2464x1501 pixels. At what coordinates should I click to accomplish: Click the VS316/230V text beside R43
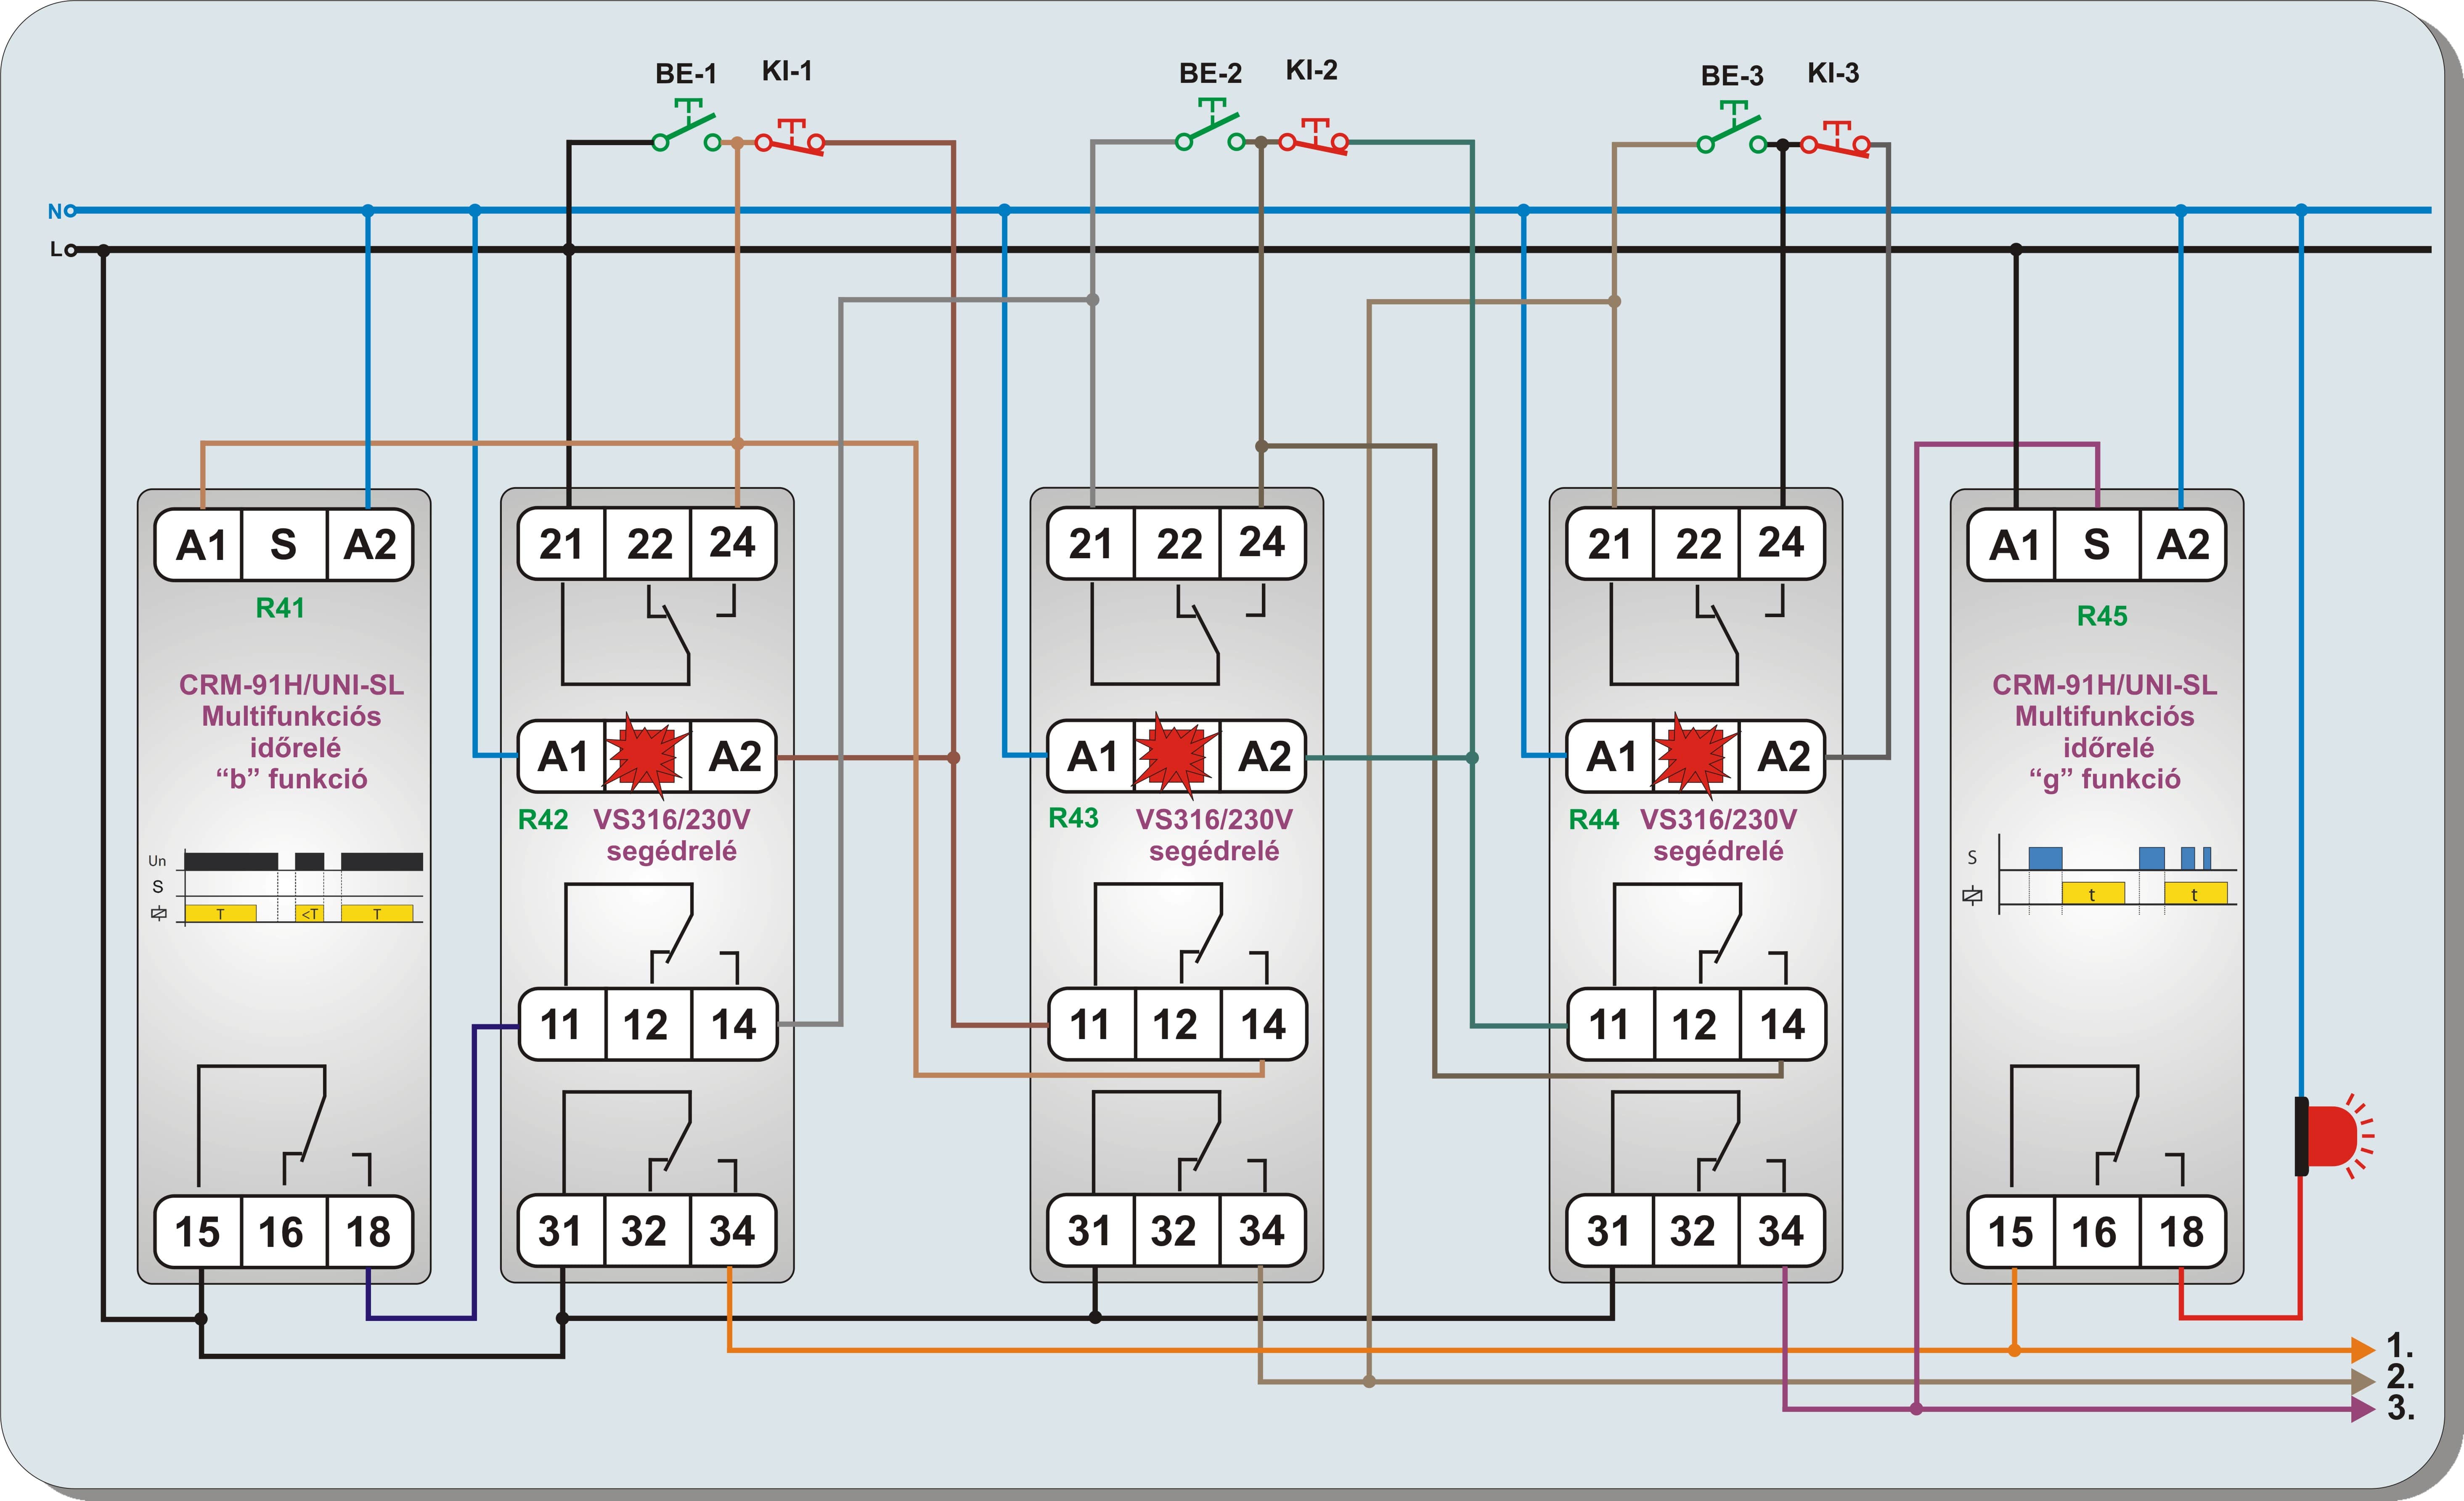click(x=1214, y=820)
